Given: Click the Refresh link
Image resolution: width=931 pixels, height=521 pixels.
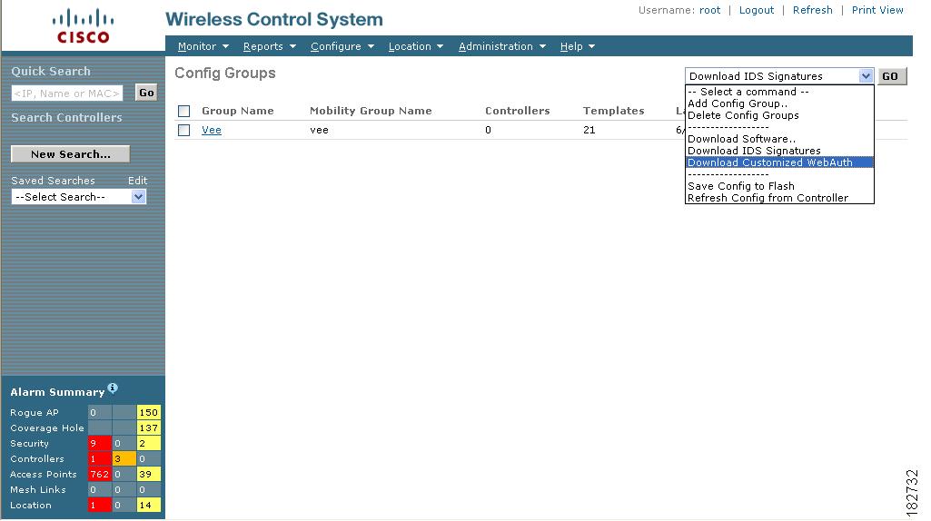Looking at the screenshot, I should point(812,10).
